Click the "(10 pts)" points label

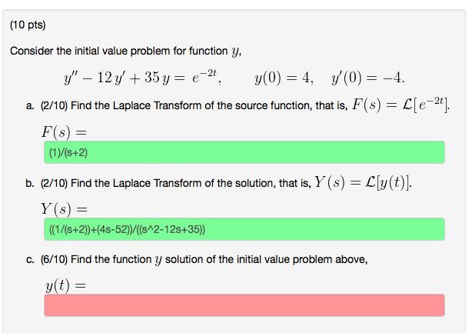click(28, 25)
